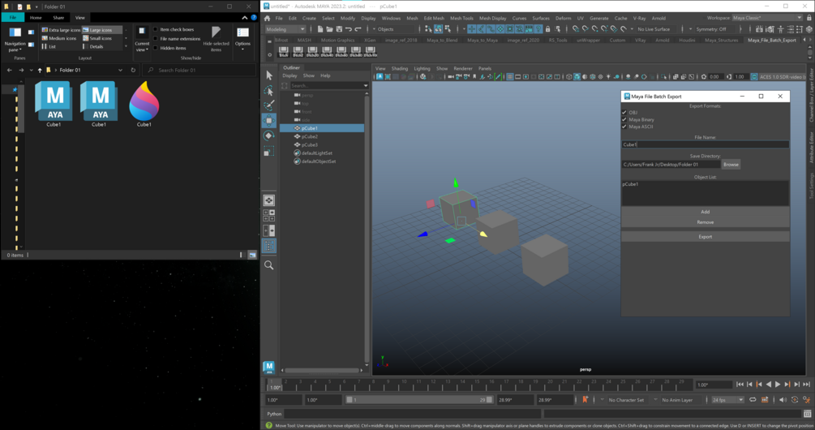Viewport: 815px width, 430px height.
Task: Select the Move tool in toolbox
Action: [268, 121]
